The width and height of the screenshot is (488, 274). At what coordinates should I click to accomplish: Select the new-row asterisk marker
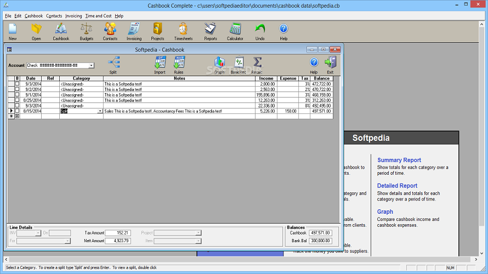click(11, 116)
